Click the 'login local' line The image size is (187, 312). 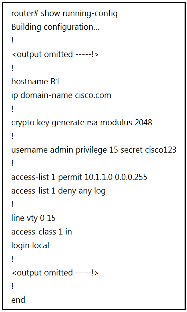click(30, 245)
